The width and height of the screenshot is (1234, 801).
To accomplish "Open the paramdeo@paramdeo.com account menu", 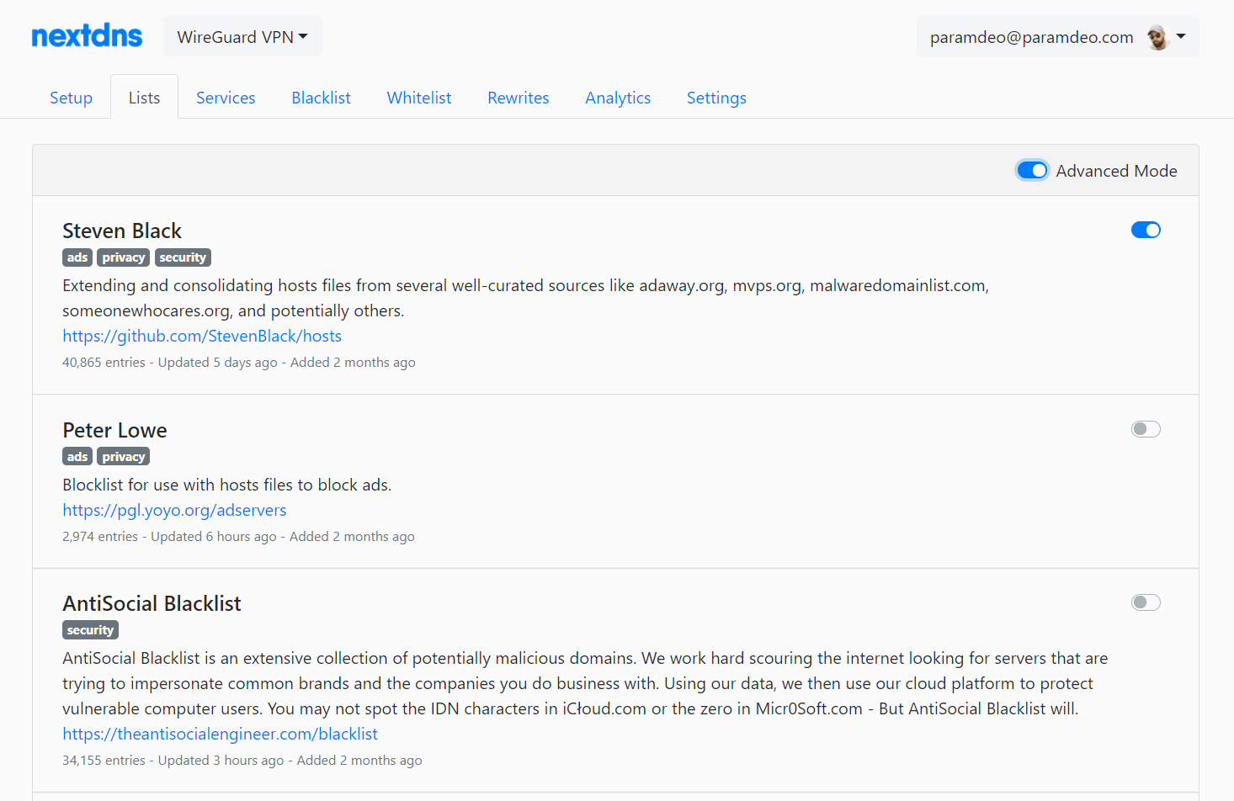I will tap(1058, 37).
